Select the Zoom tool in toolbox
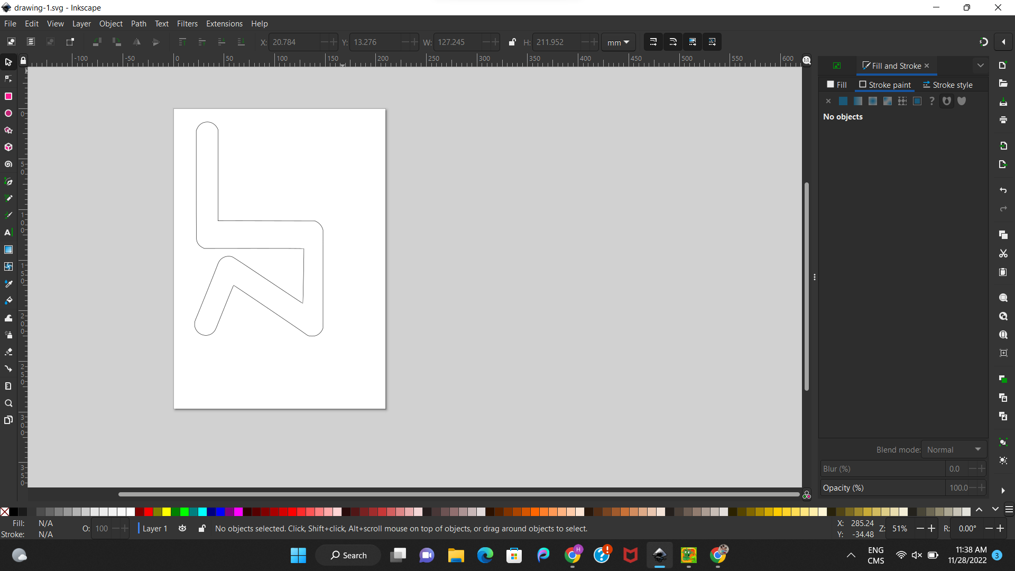The image size is (1015, 571). pyautogui.click(x=8, y=403)
